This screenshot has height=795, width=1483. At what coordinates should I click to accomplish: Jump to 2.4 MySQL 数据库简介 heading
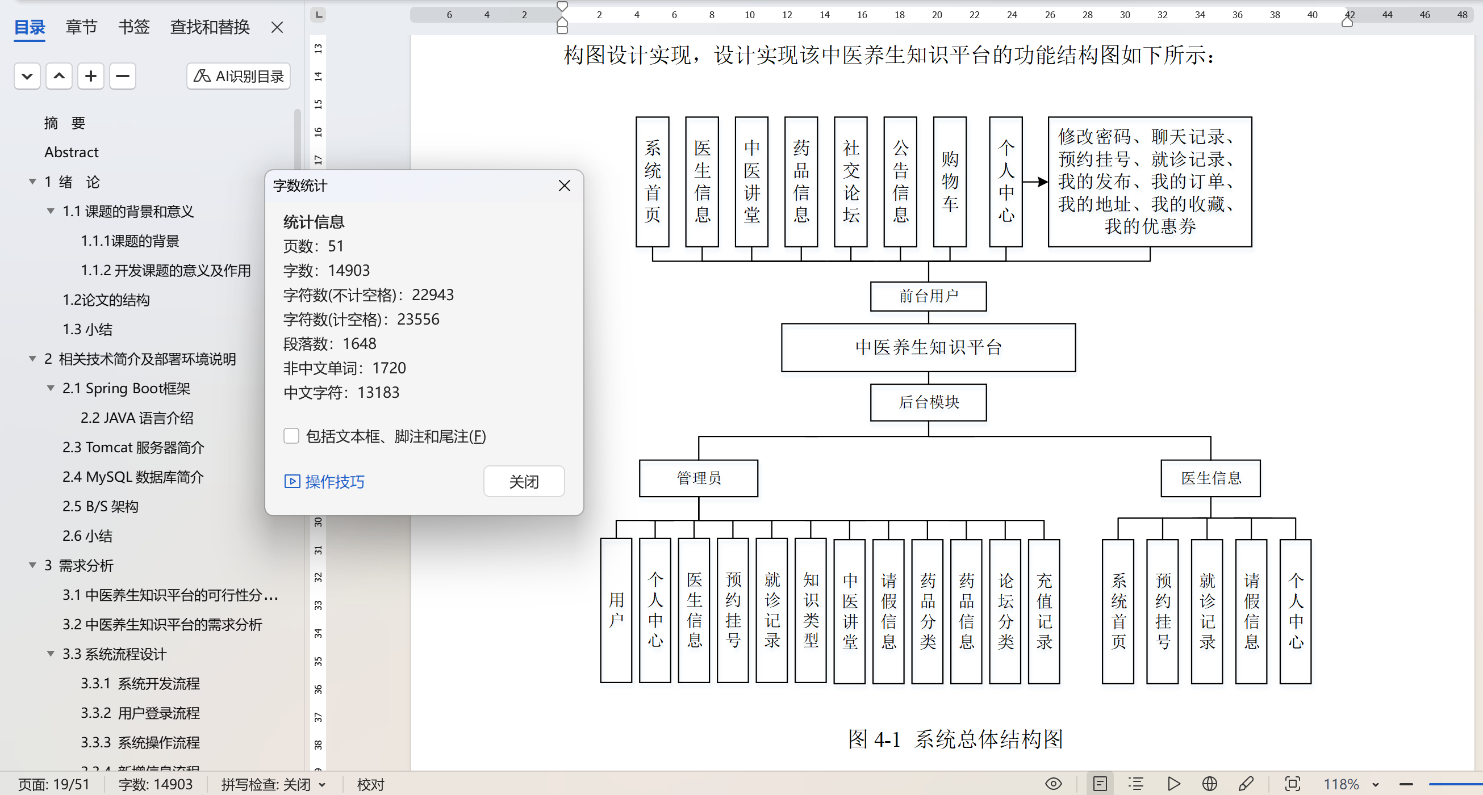coord(133,477)
